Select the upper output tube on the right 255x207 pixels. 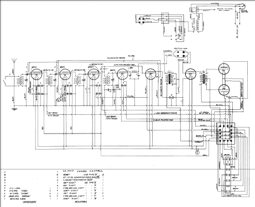click(224, 68)
